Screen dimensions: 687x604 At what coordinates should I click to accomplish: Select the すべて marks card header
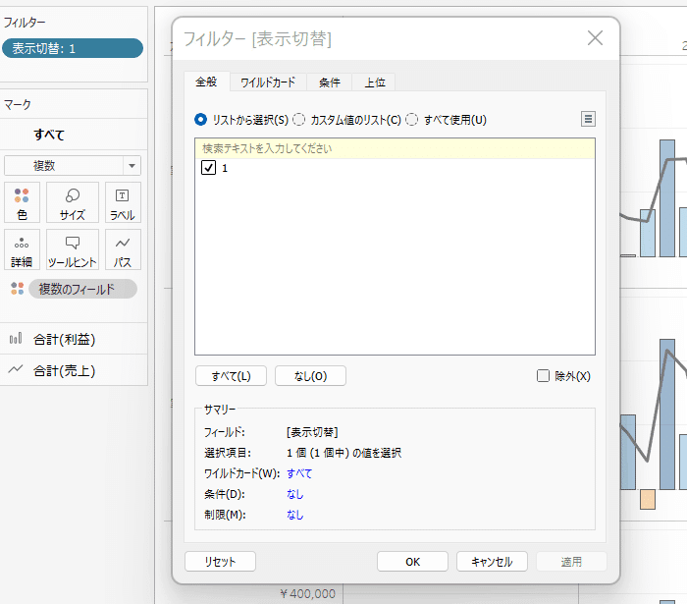[x=74, y=135]
